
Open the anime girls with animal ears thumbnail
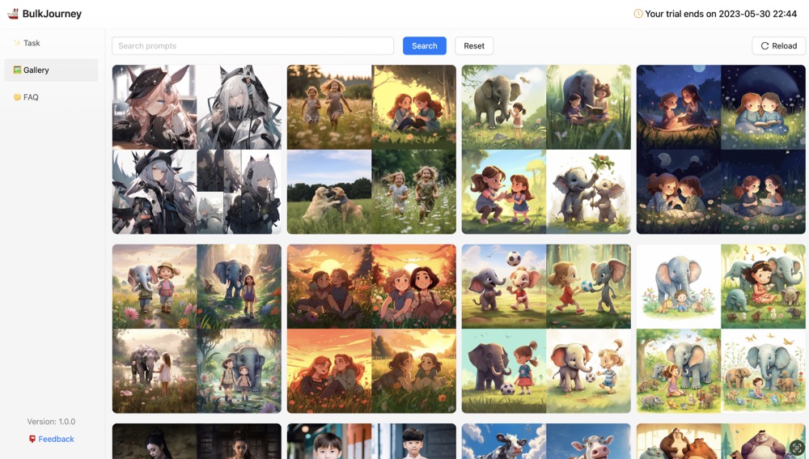[197, 150]
